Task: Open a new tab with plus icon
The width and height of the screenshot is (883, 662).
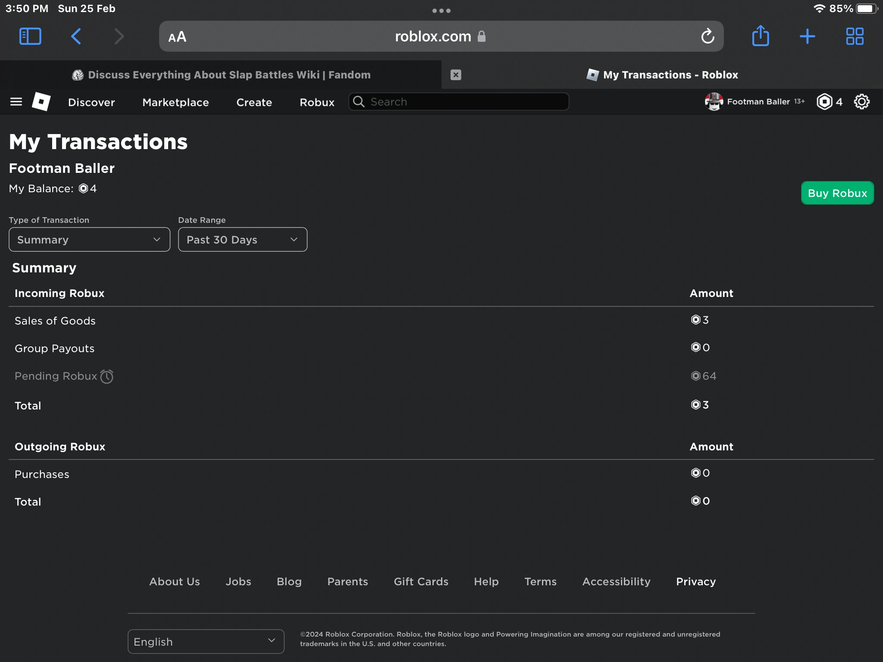Action: (807, 36)
